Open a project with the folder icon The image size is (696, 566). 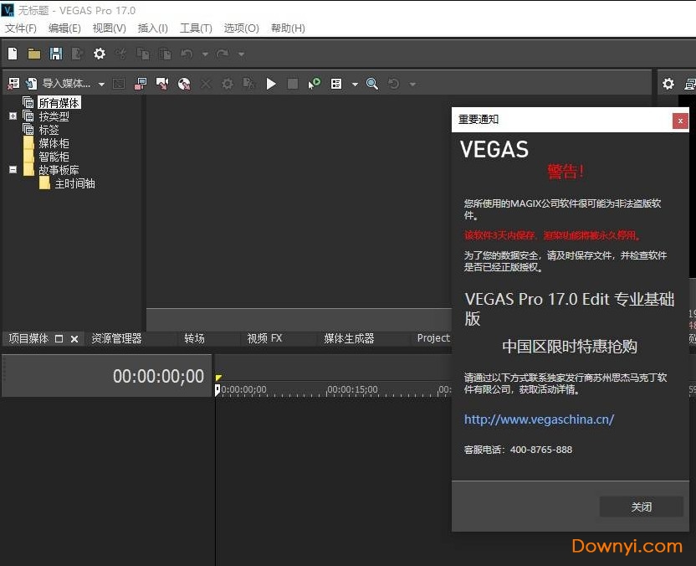(x=34, y=54)
